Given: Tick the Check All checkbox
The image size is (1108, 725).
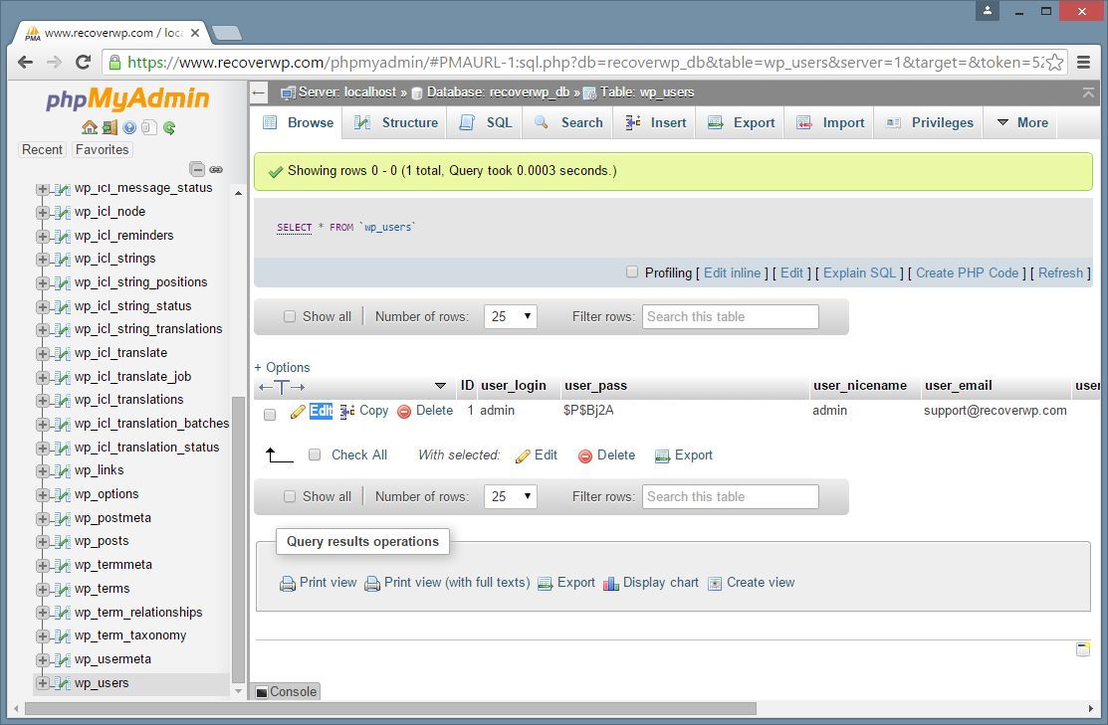Looking at the screenshot, I should pos(315,454).
